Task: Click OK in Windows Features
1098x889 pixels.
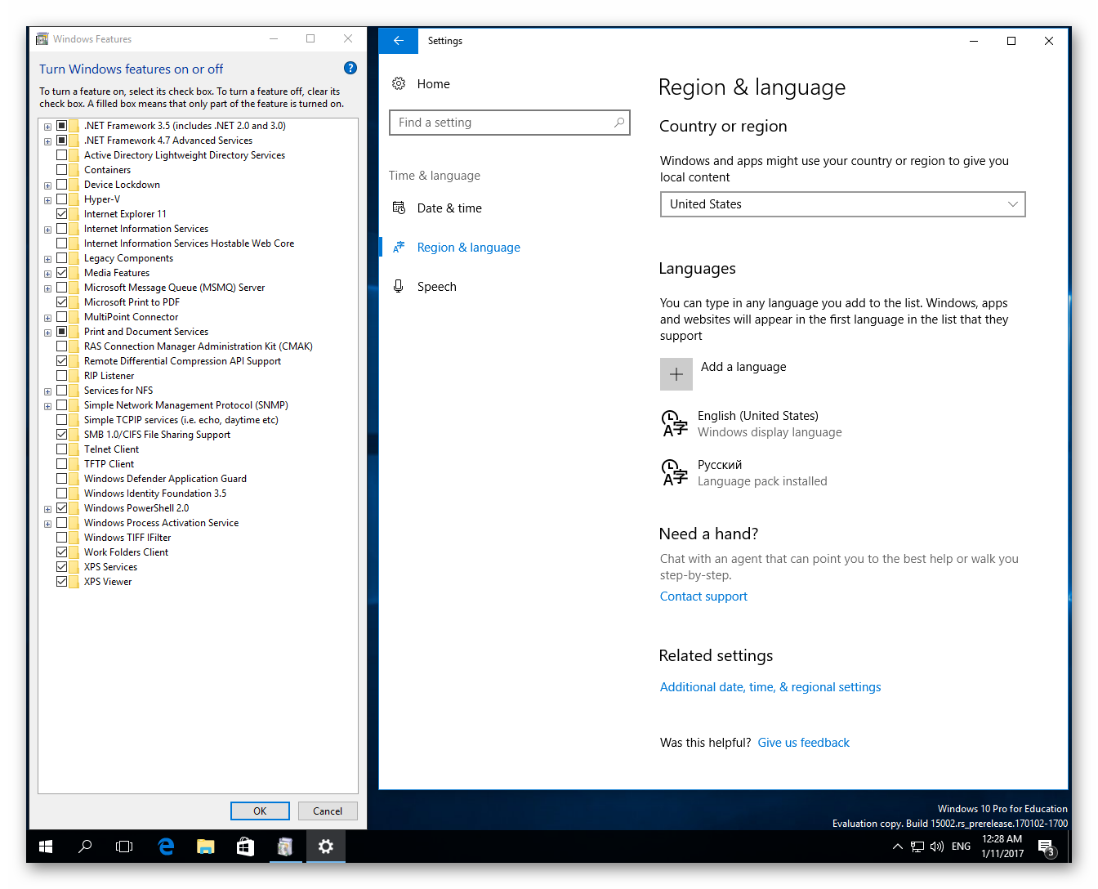Action: pos(260,811)
